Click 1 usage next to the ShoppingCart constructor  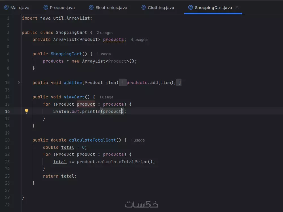(104, 54)
